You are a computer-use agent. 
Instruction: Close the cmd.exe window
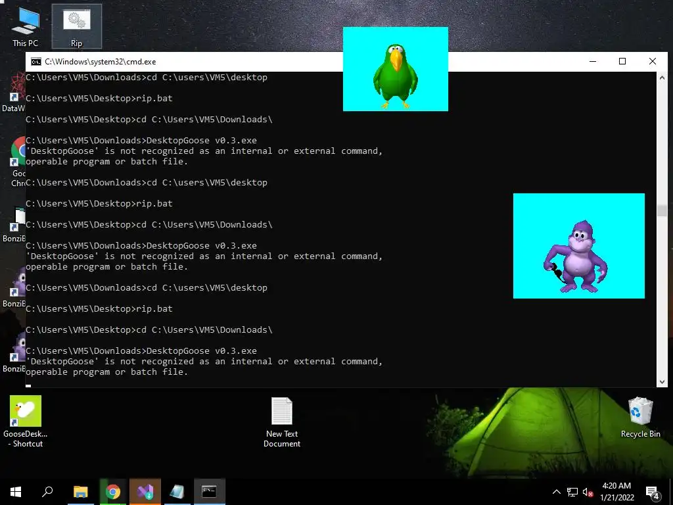tap(653, 61)
